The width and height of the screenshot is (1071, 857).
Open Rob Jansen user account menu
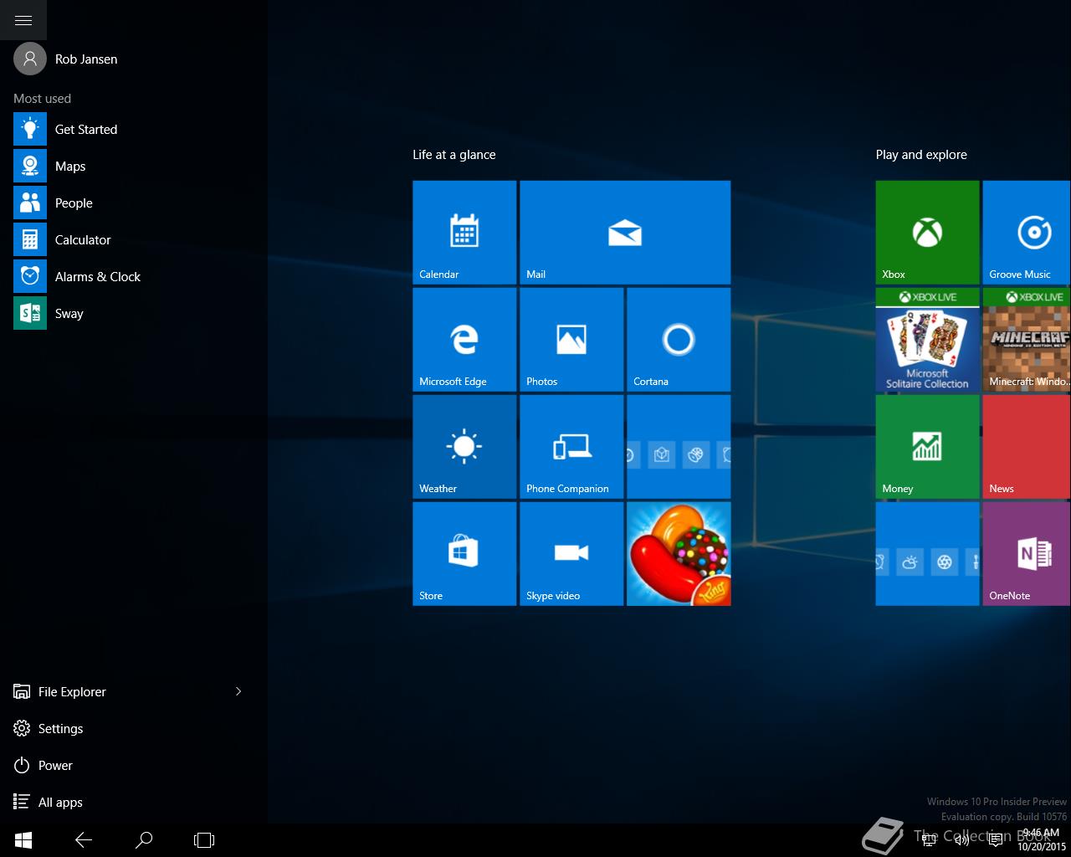pos(66,59)
